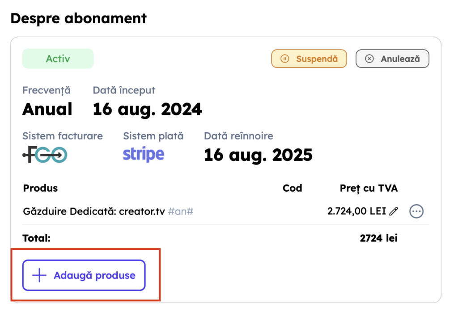Screen dimensions: 458x316
Task: Click the start date 16 aug. 2024
Action: coord(147,109)
